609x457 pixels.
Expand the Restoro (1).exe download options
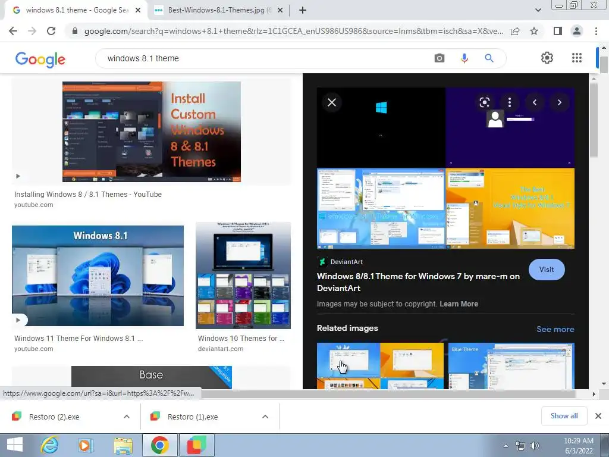(265, 417)
